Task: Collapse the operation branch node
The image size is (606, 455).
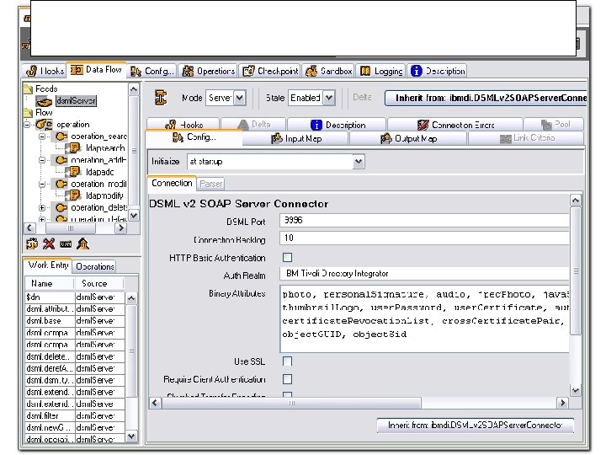Action: point(27,125)
